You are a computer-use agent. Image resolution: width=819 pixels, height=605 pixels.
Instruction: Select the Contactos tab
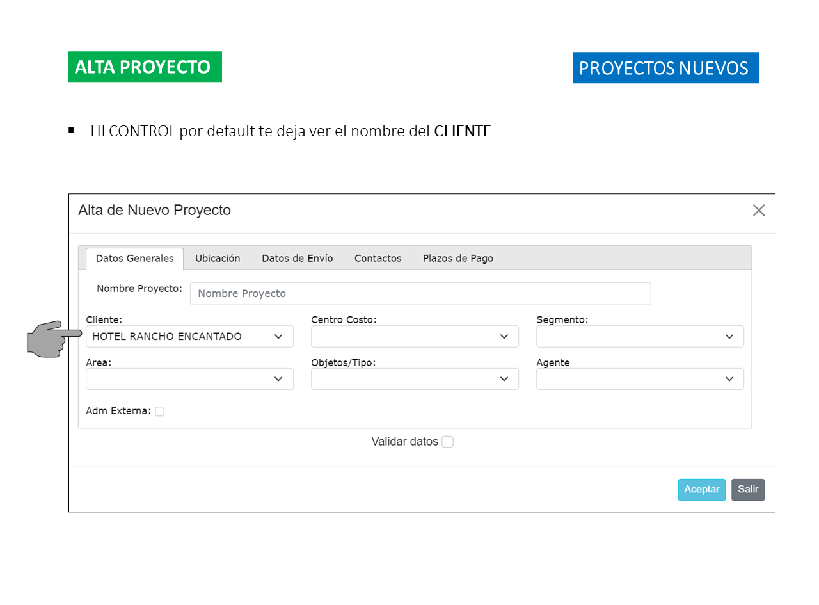(x=378, y=259)
